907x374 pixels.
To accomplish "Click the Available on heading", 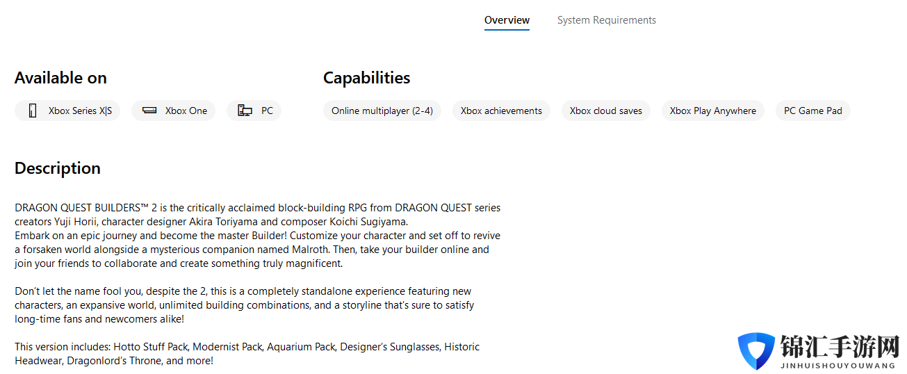I will [60, 78].
